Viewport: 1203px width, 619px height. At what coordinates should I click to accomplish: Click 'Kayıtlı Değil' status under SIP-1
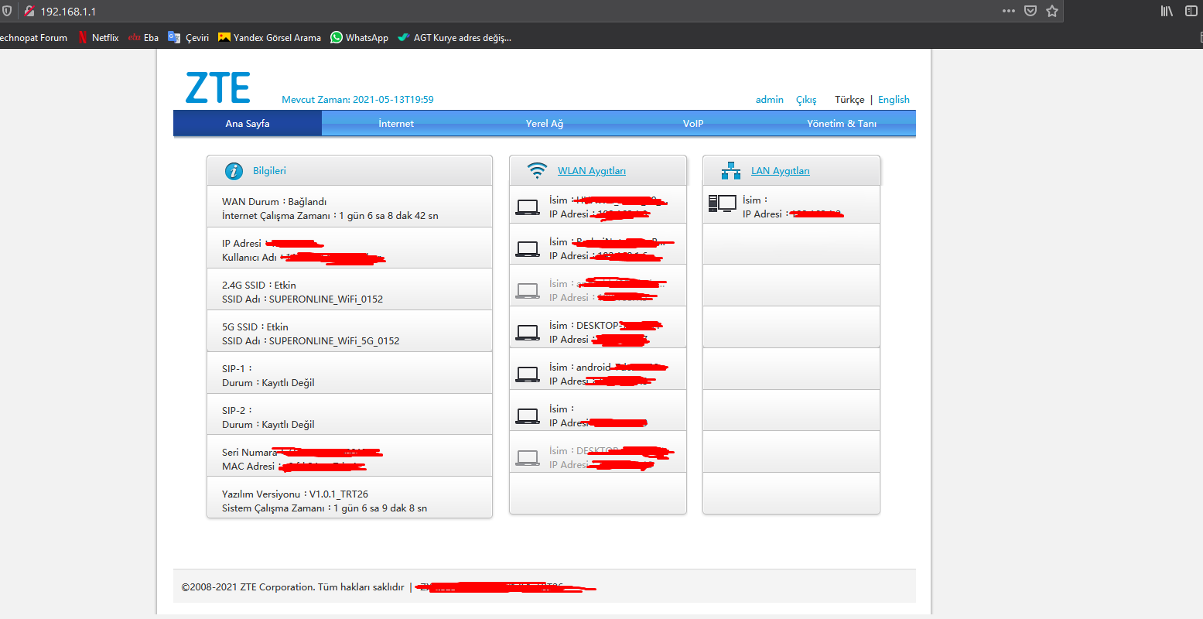click(x=288, y=383)
